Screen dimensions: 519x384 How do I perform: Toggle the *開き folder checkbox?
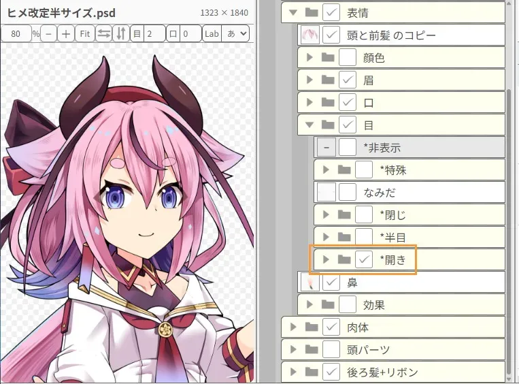[364, 260]
